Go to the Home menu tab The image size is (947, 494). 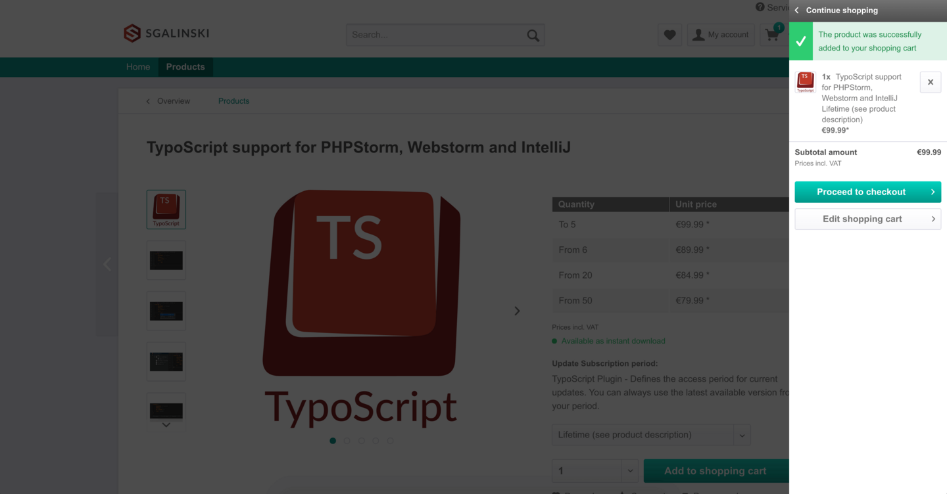pos(138,67)
